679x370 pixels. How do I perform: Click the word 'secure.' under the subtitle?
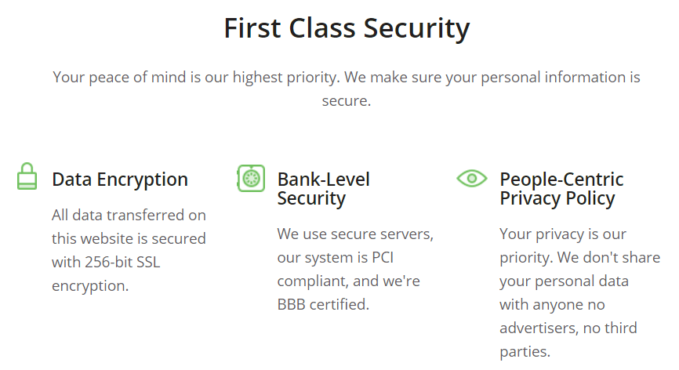pos(347,101)
